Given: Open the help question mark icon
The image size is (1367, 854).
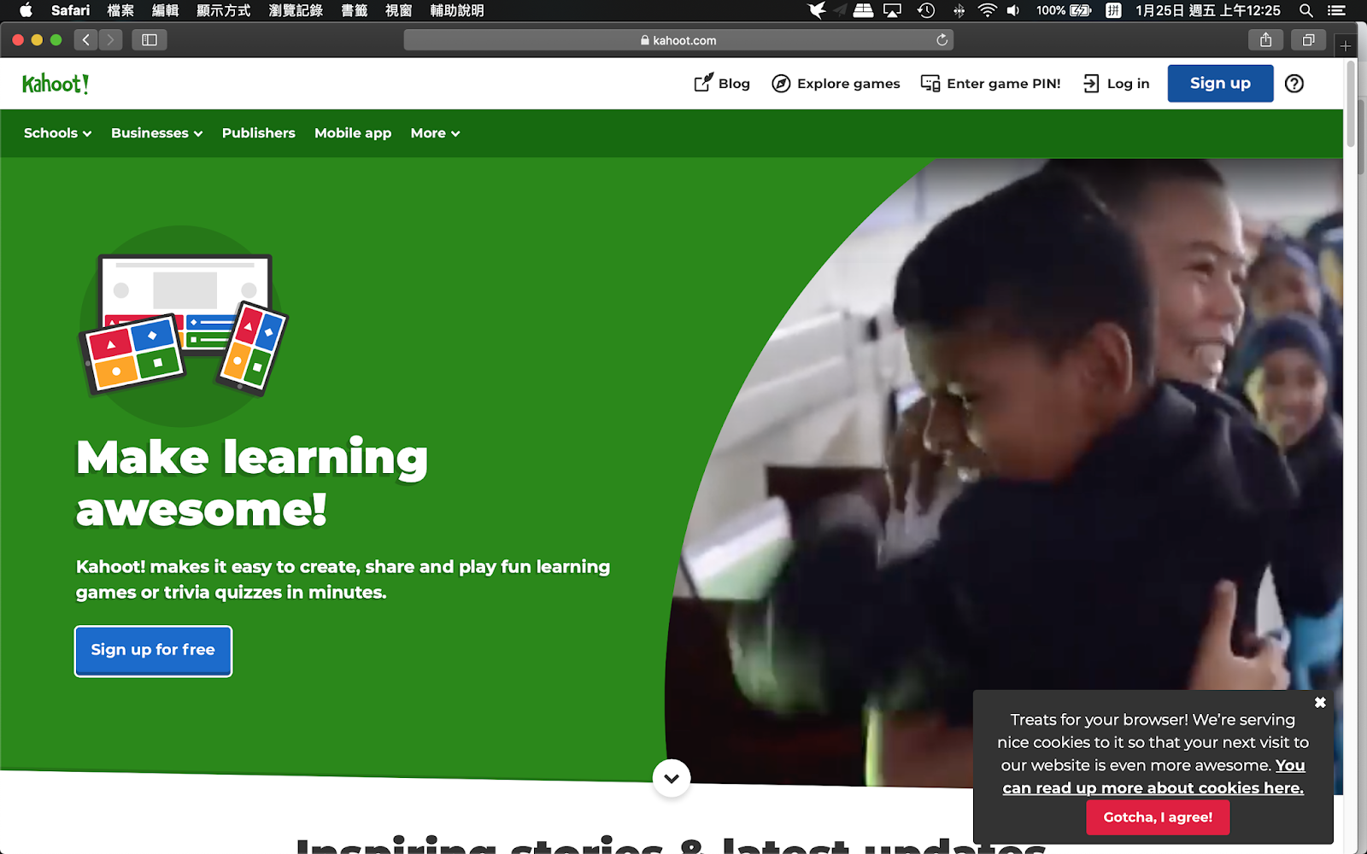Looking at the screenshot, I should click(1294, 84).
